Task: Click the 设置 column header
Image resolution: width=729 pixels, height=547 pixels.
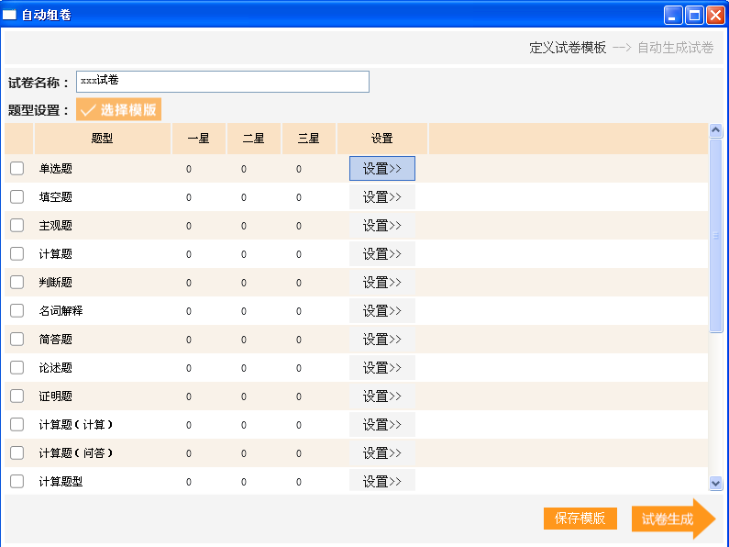Action: (x=382, y=139)
